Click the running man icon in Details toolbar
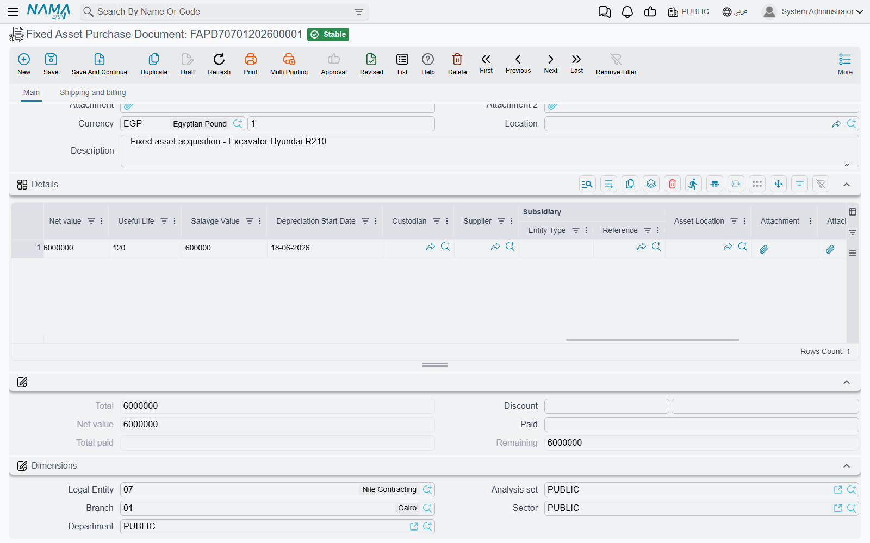This screenshot has width=870, height=543. (693, 184)
